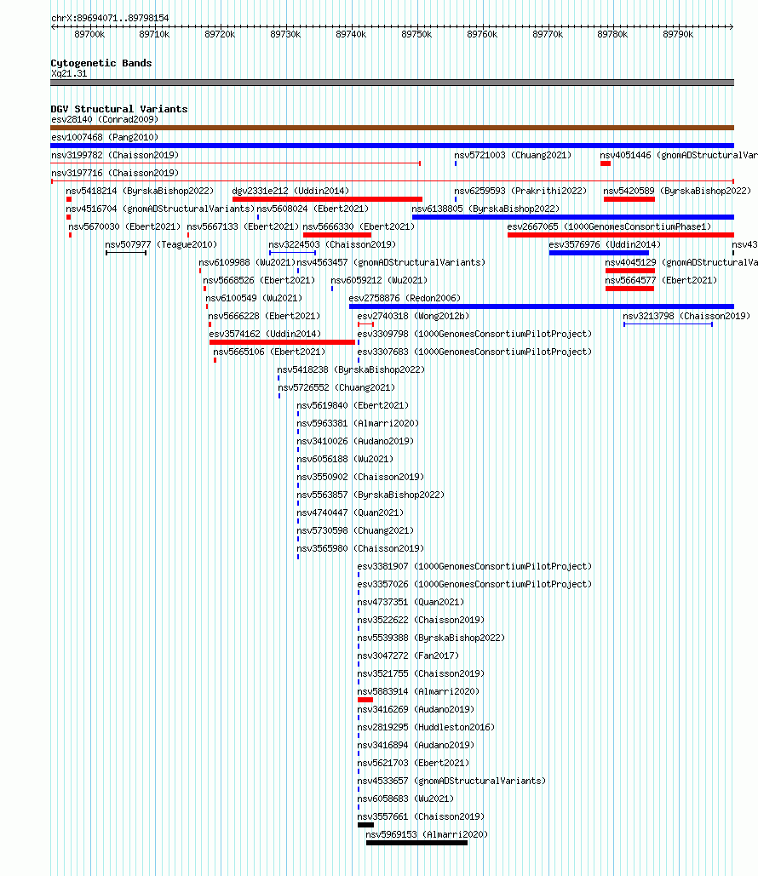Viewport: 758px width, 876px height.
Task: Click the red esv3574162 variant bar
Action: pos(282,342)
